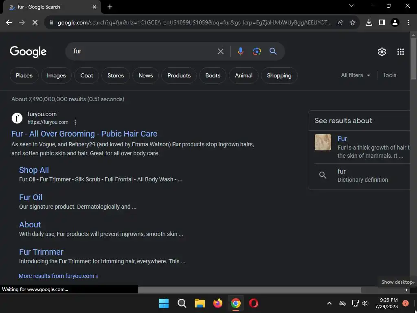
Task: Click the forward navigation arrow
Action: 22,23
